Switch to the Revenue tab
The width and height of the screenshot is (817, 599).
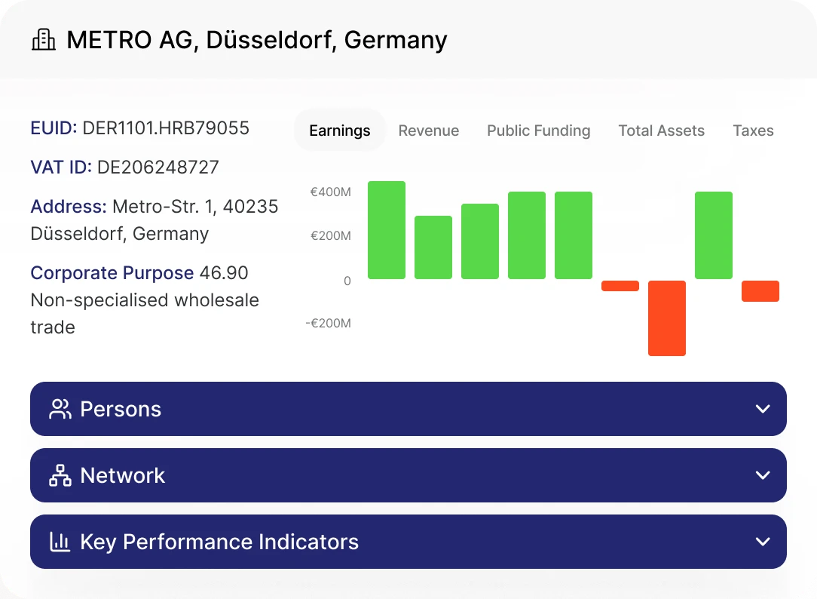[428, 131]
